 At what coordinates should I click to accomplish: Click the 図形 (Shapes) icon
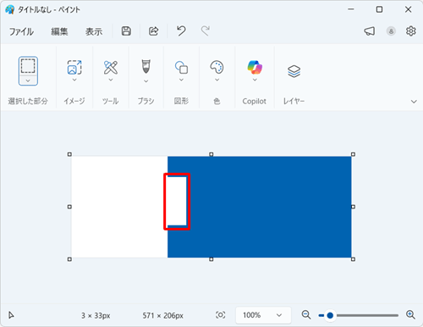181,67
